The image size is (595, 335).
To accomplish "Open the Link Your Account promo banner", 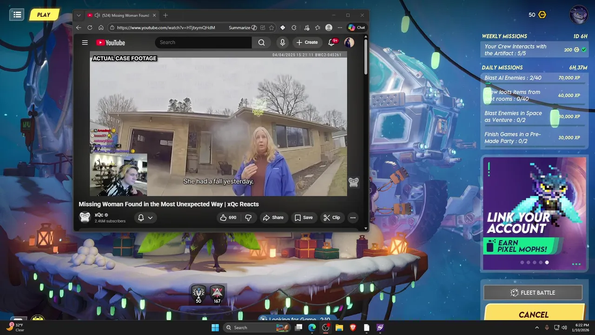I will pos(535,214).
